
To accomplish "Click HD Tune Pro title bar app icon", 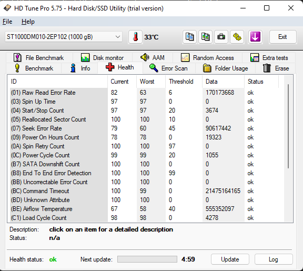I will (x=7, y=8).
